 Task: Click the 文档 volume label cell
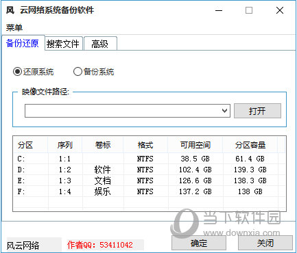click(102, 181)
